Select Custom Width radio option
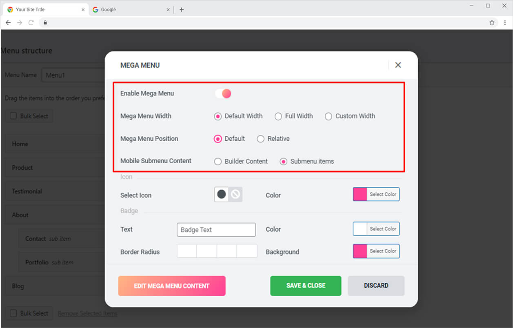 [x=329, y=116]
